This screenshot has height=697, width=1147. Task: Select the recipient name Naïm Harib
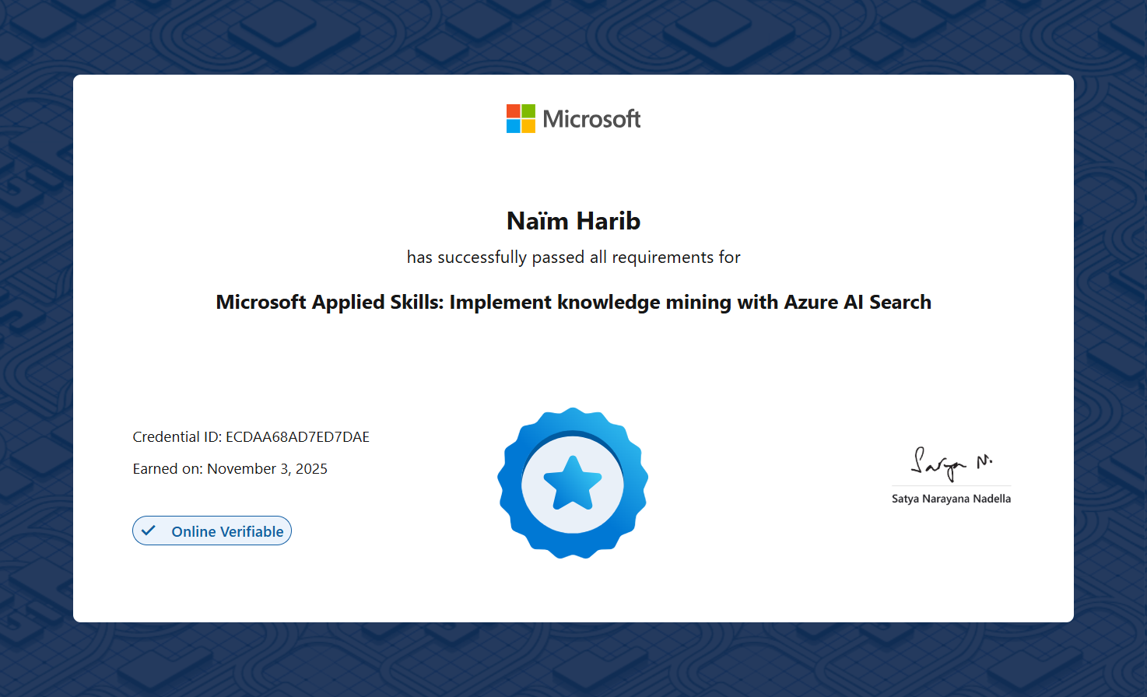573,221
